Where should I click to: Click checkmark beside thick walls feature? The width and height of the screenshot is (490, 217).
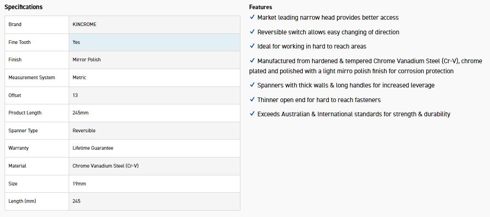click(x=252, y=85)
